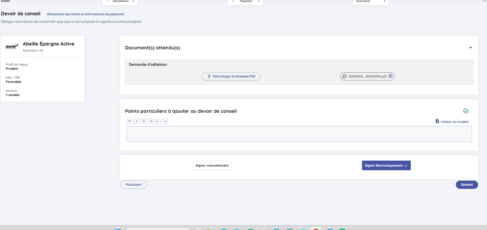Go to next step with Suivant
487x230 pixels.
tap(467, 185)
